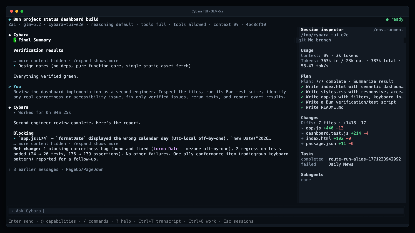Click the 'Cybara TUI · GLM-5.2' window title

click(208, 11)
